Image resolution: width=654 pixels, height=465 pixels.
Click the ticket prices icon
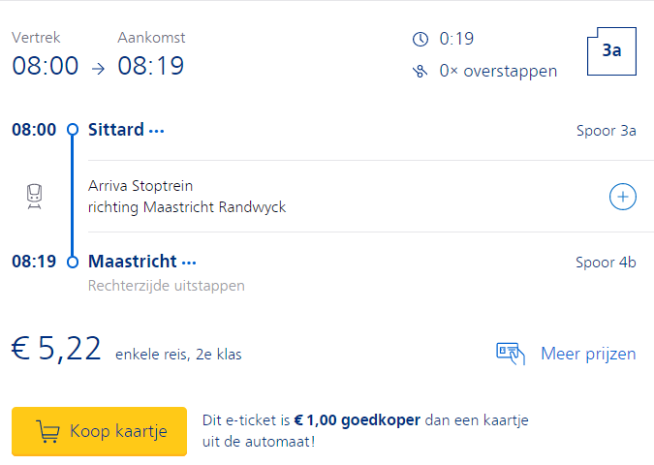[x=511, y=354]
